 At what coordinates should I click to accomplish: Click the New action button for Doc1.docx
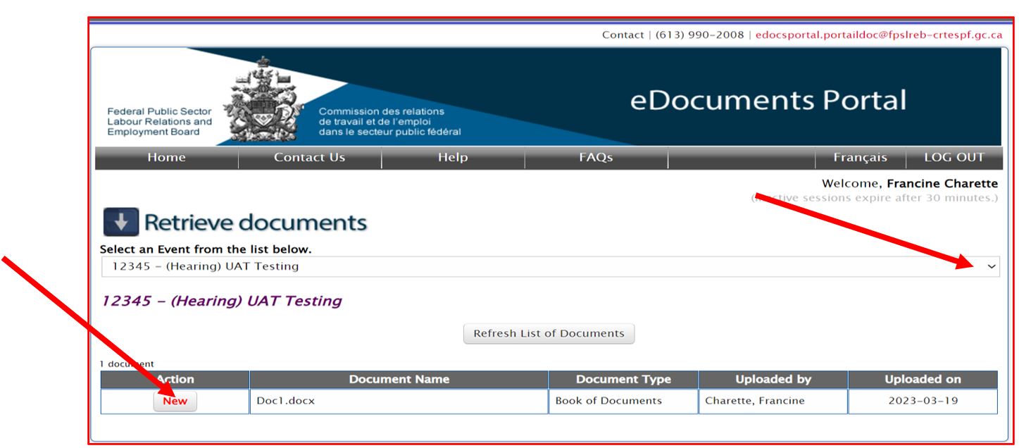174,401
